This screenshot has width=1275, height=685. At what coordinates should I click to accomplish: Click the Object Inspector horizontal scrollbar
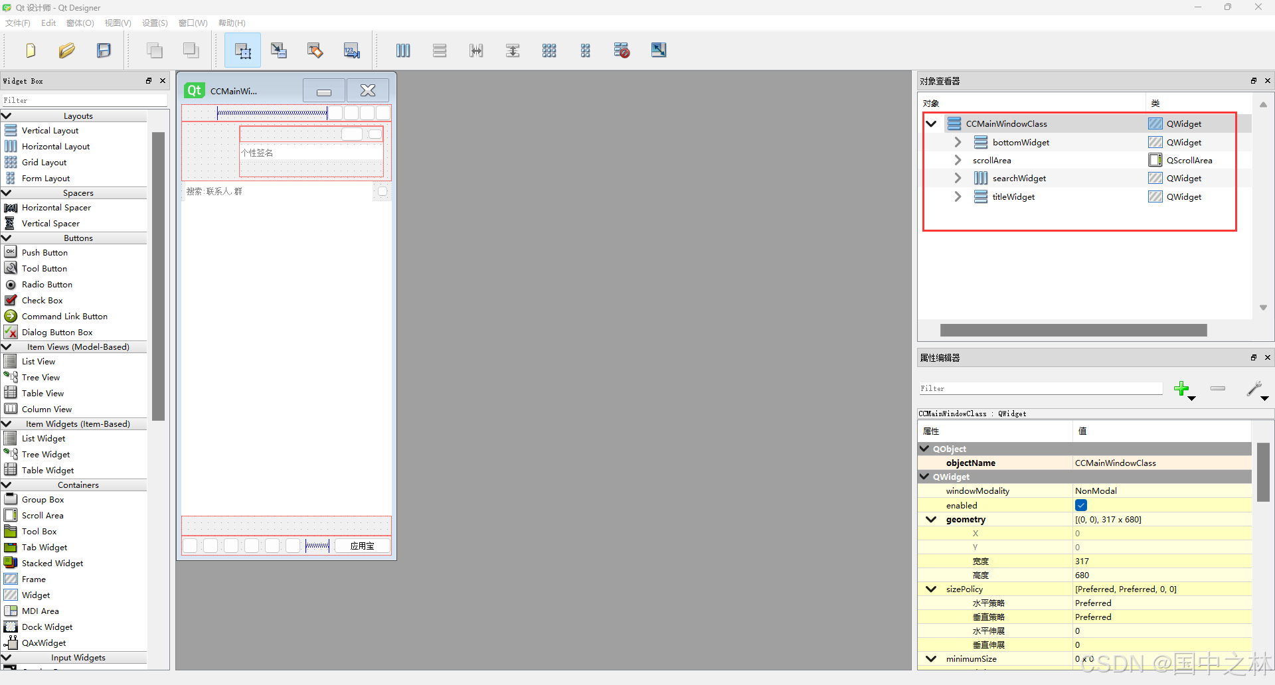point(1073,331)
